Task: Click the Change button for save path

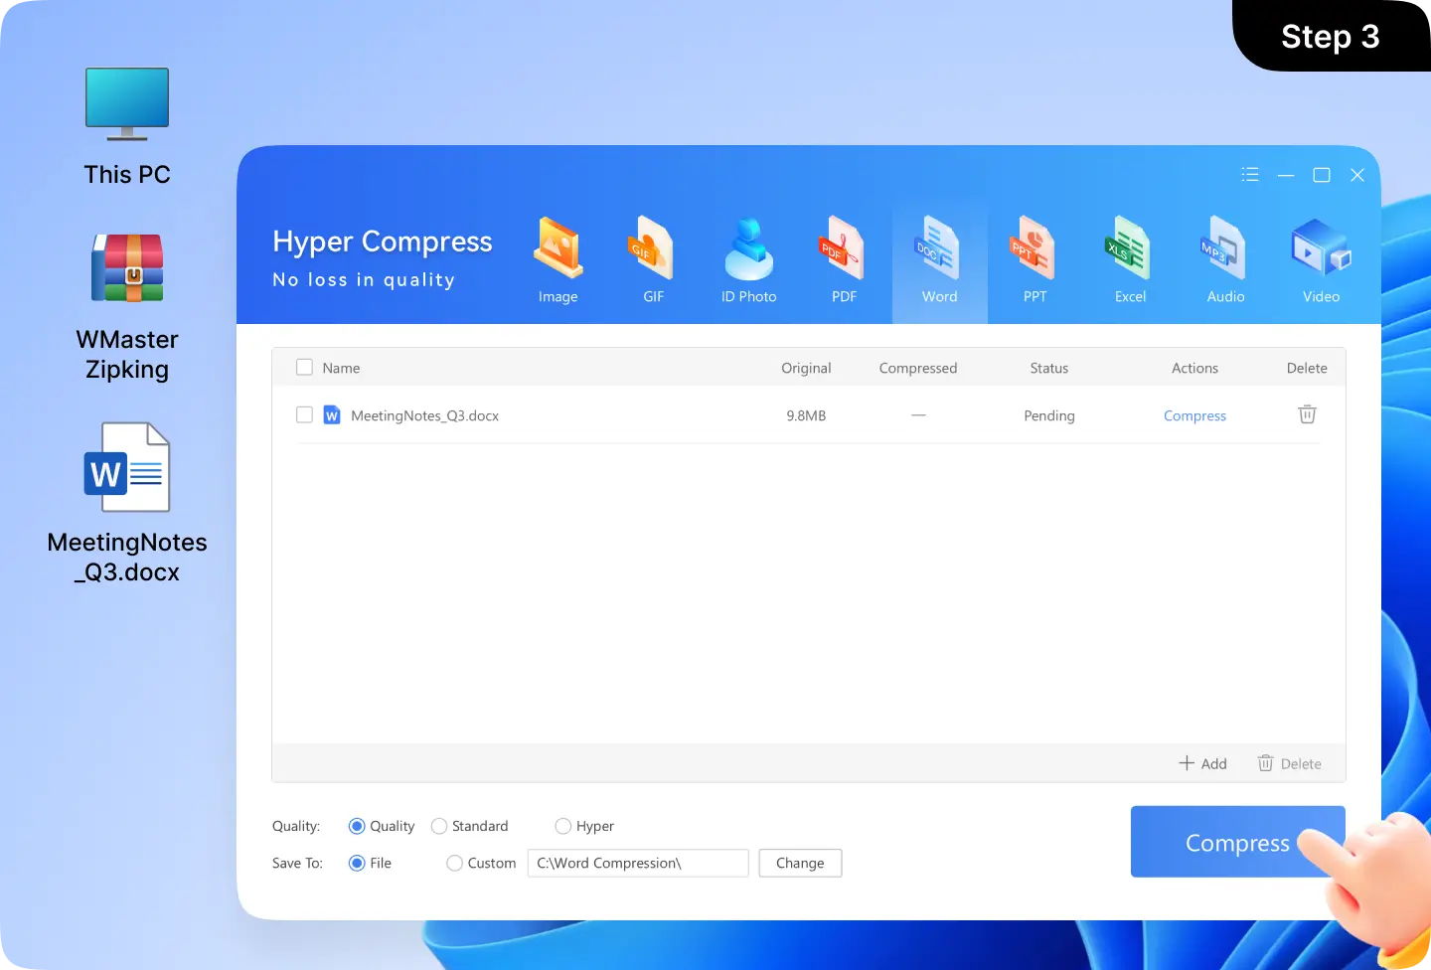Action: 800,863
